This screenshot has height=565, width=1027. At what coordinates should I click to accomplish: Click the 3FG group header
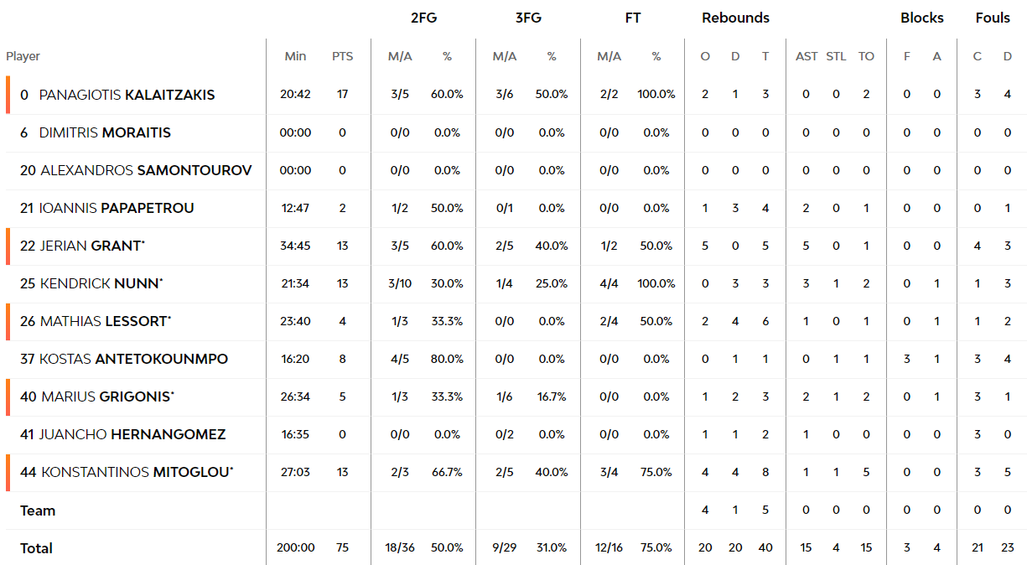point(528,18)
